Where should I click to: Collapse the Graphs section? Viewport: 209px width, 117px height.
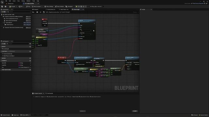coord(1,46)
